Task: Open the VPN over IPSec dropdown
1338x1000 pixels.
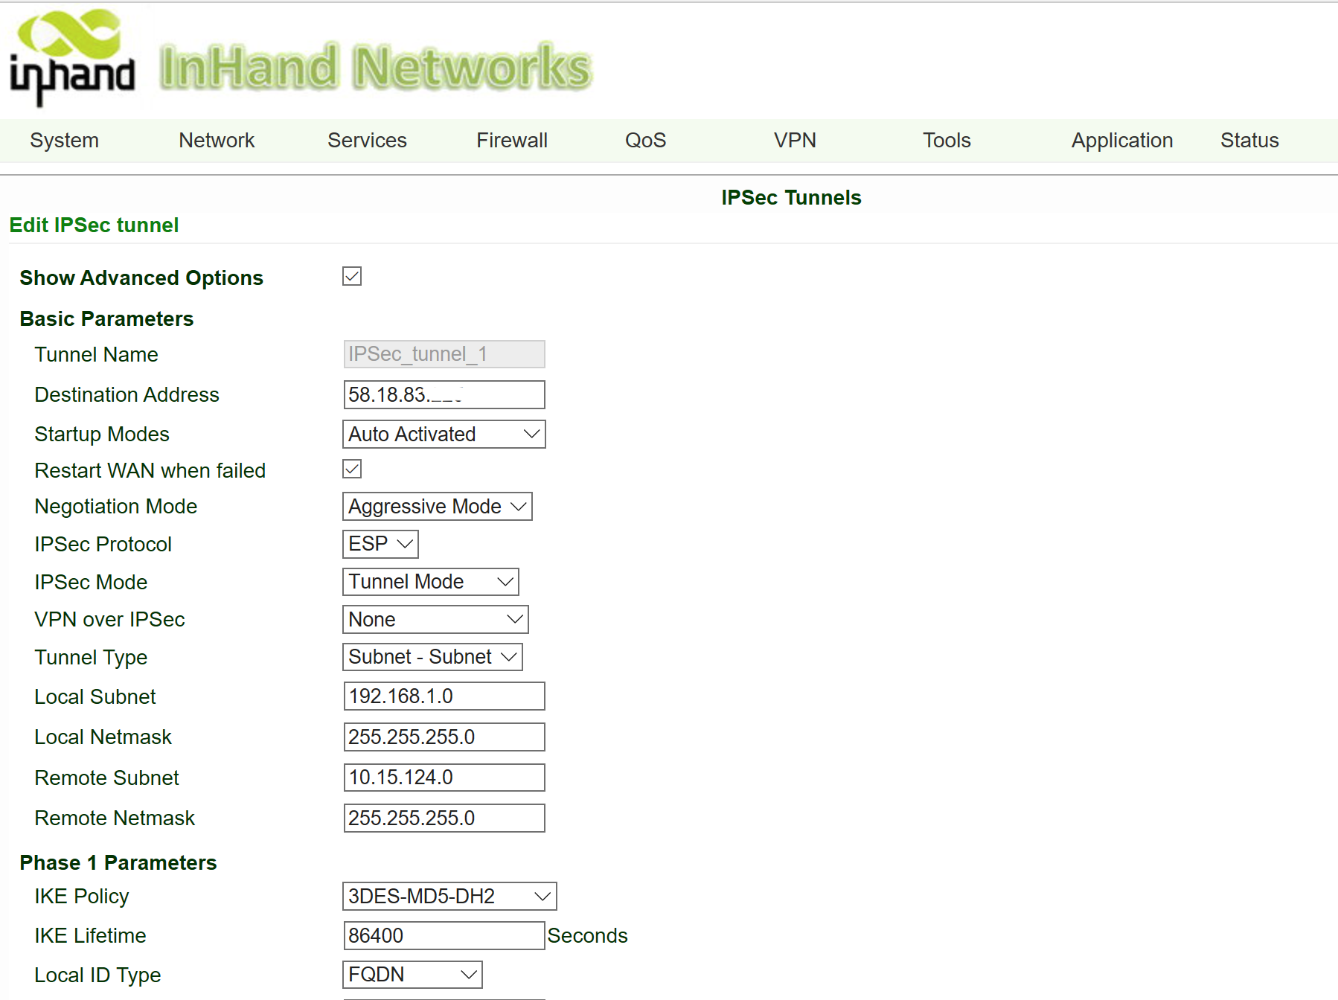Action: tap(435, 620)
